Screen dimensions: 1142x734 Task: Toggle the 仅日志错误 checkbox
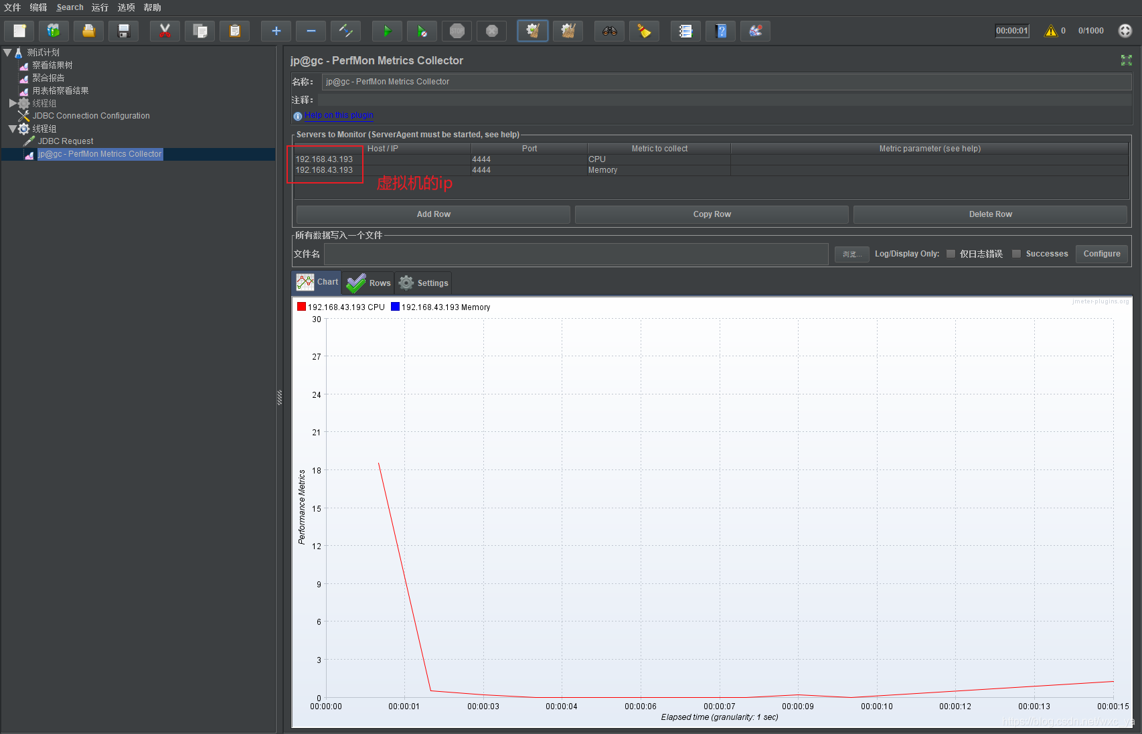951,254
